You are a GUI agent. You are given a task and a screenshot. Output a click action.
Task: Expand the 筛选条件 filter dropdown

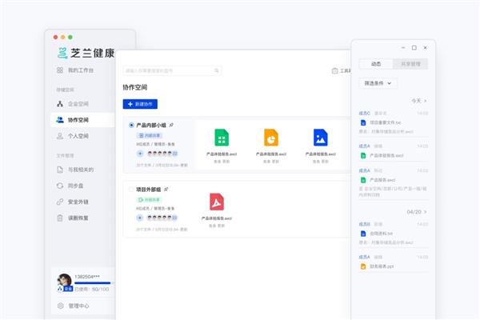pyautogui.click(x=380, y=83)
